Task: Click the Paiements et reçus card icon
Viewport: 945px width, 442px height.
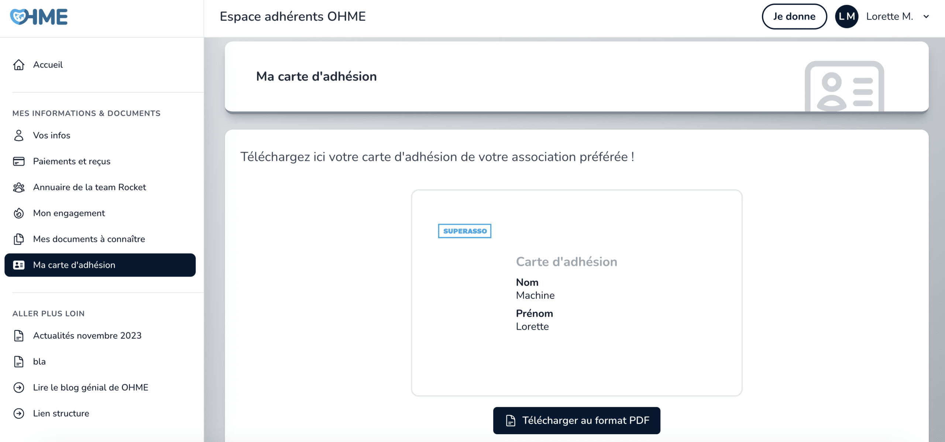Action: [19, 161]
